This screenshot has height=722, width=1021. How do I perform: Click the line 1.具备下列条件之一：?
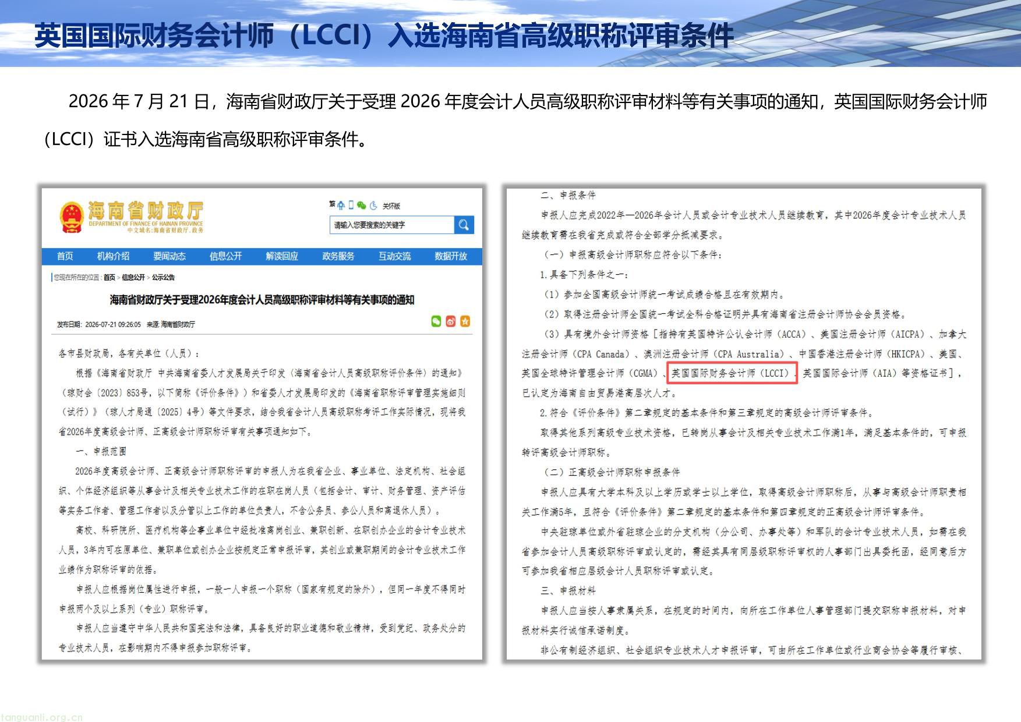coord(584,274)
